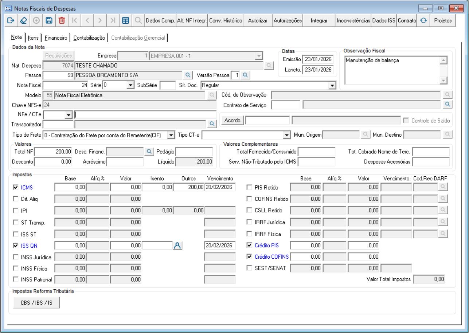Open the Financeiro tab

(x=56, y=38)
